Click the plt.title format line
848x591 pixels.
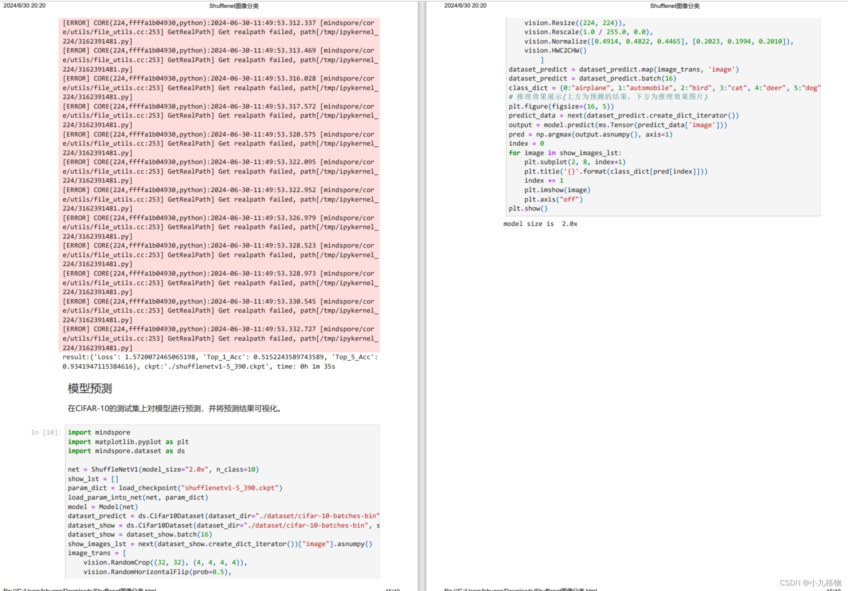[616, 172]
